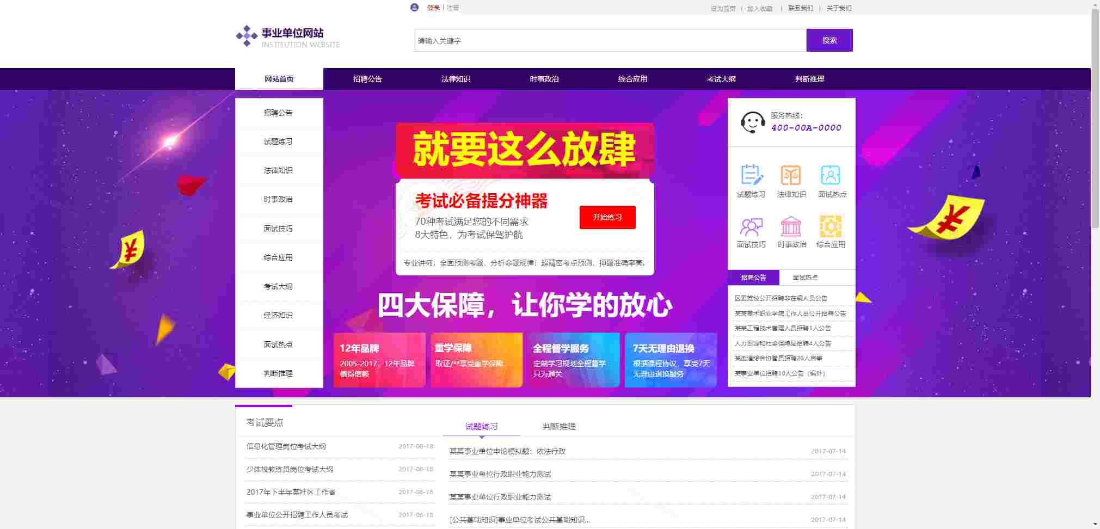Open the 试题练习 notepad icon

[x=752, y=175]
